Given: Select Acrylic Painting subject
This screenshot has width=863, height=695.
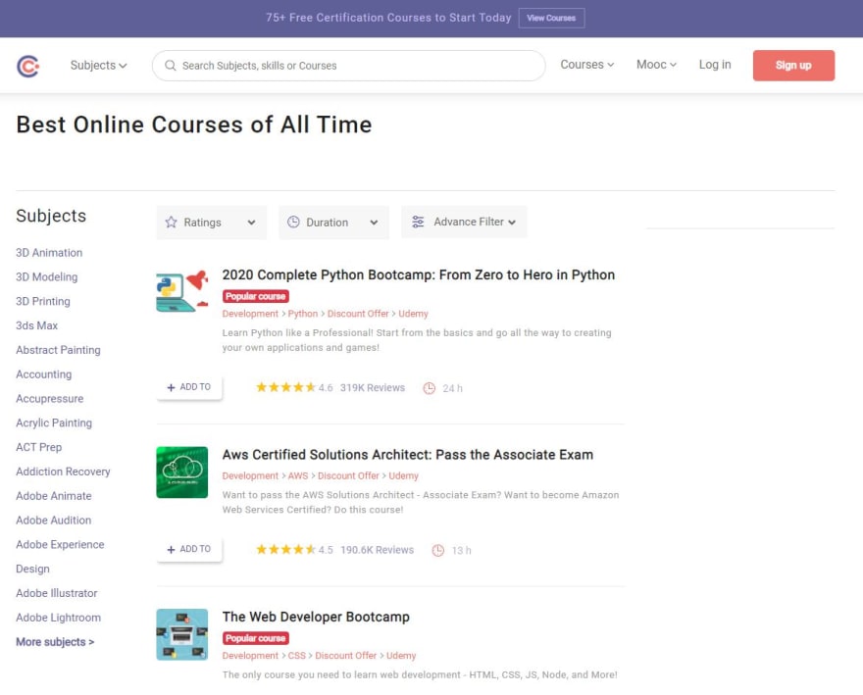Looking at the screenshot, I should [x=54, y=422].
